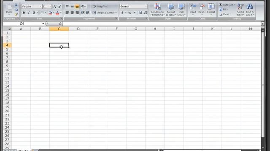
Task: Decrease indent icon
Action: coord(83,13)
